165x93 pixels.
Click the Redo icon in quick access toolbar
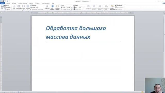tap(8, 1)
